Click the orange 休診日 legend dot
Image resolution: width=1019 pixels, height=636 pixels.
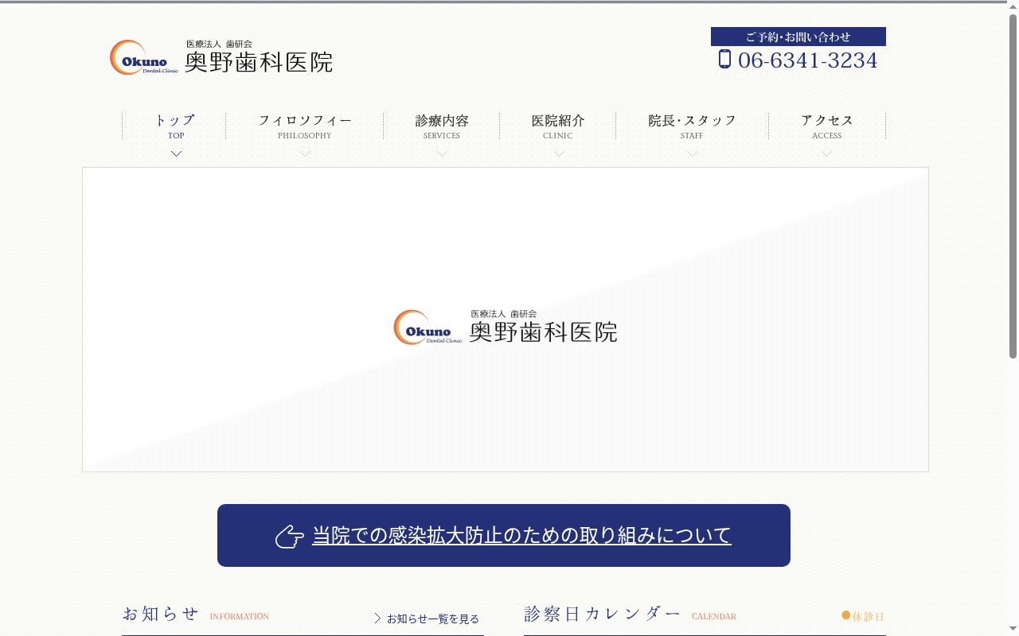click(846, 615)
